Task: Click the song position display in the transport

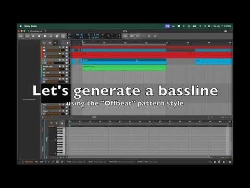Action: click(x=93, y=35)
